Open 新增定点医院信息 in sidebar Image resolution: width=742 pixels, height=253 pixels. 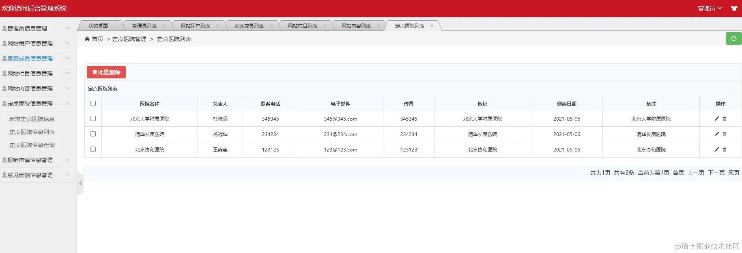coord(32,119)
